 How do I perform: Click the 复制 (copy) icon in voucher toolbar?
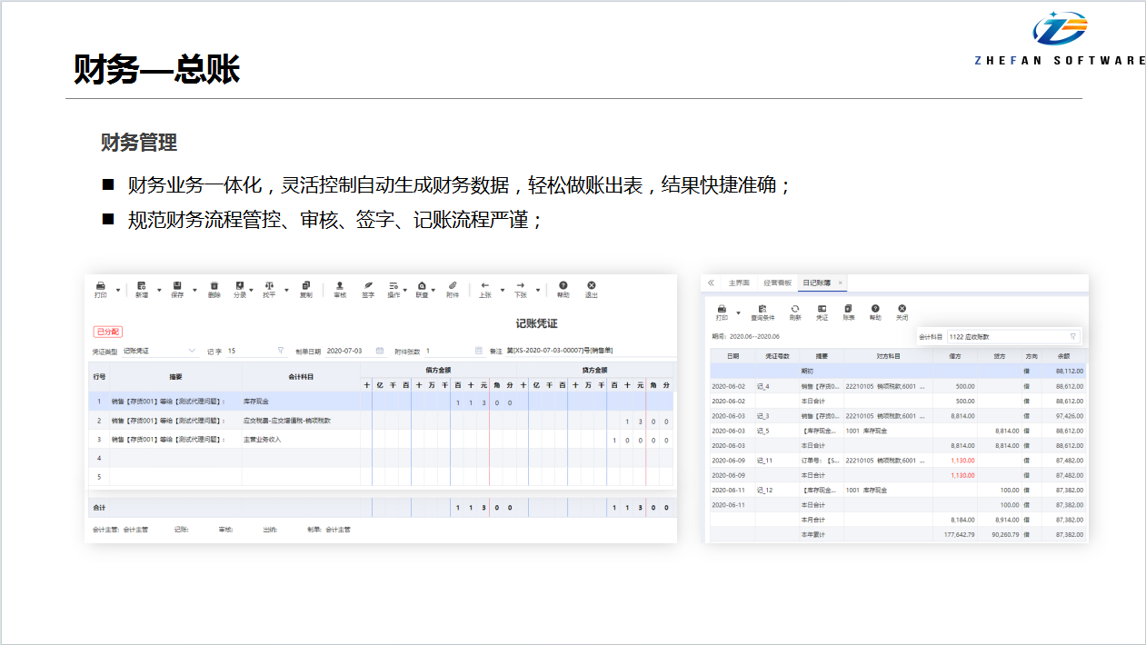click(x=305, y=286)
